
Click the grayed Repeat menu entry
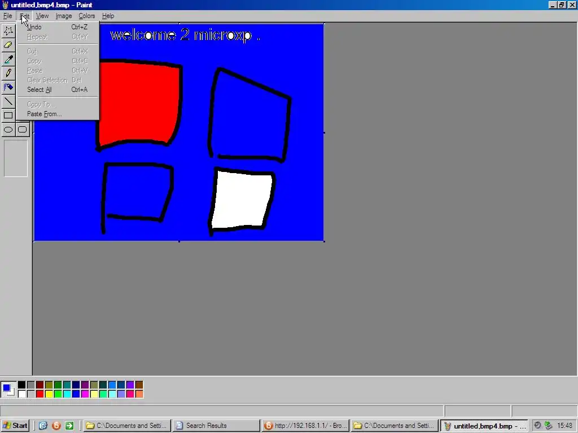coord(58,37)
